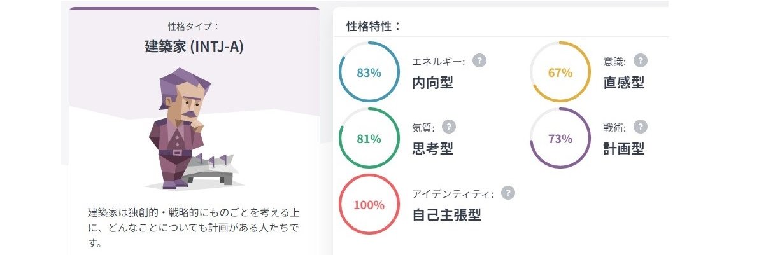This screenshot has width=766, height=255.
Task: Open the 建築家 (INTJ-A) heading
Action: point(194,47)
